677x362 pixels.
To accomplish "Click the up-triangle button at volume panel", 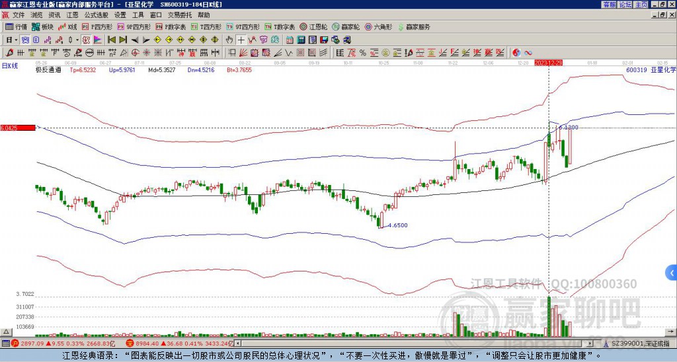I will point(6,332).
